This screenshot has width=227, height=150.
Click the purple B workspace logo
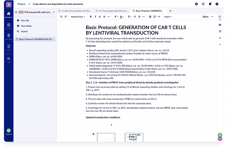(9, 5)
